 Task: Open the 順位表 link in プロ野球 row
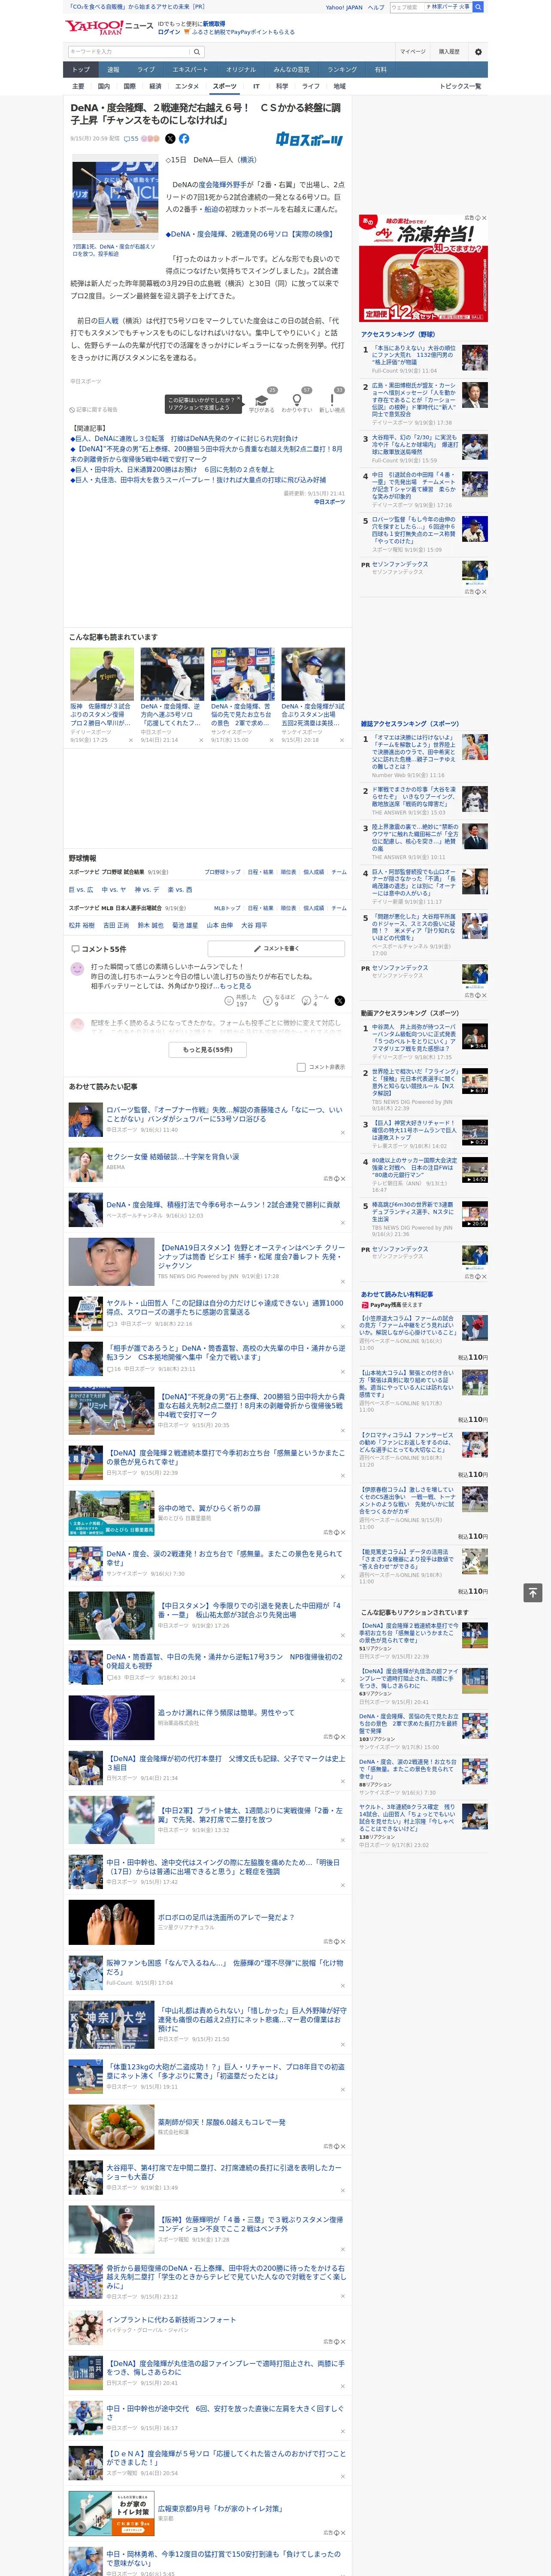pos(288,872)
